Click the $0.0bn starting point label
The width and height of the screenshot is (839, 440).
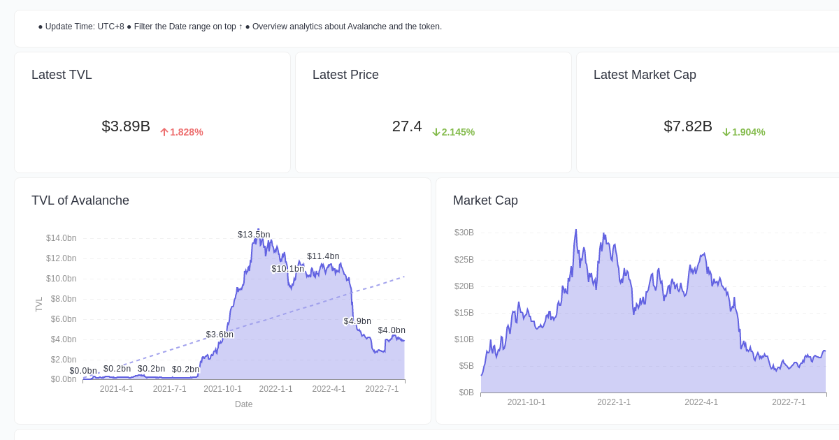82,371
